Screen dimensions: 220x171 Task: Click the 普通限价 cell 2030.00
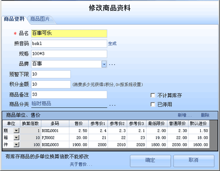click(x=178, y=145)
